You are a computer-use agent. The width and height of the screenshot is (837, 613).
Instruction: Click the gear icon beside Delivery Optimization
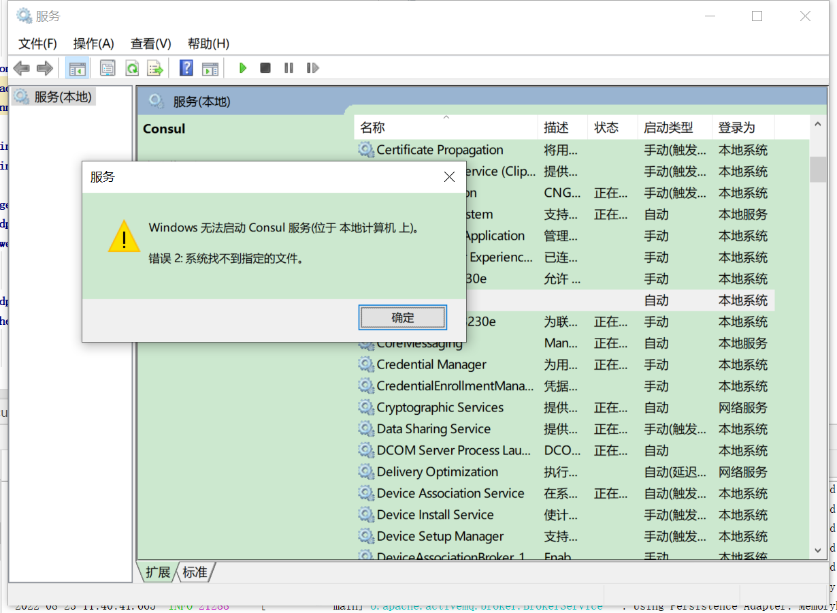click(367, 472)
